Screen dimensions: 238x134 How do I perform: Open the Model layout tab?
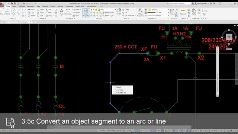4,130
